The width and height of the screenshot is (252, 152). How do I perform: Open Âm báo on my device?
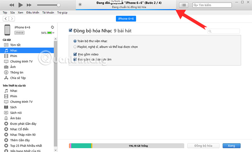(27, 118)
